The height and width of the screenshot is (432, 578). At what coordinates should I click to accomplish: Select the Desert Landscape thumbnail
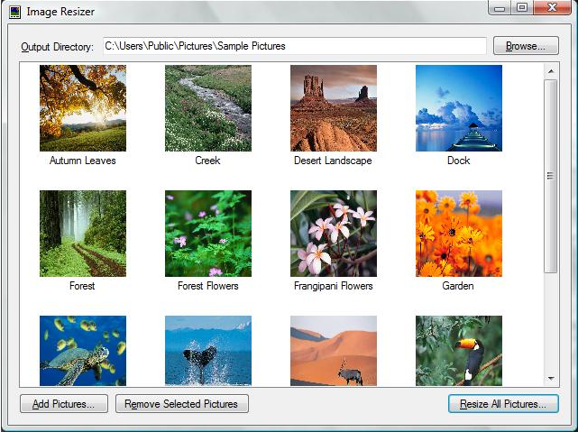(x=334, y=108)
